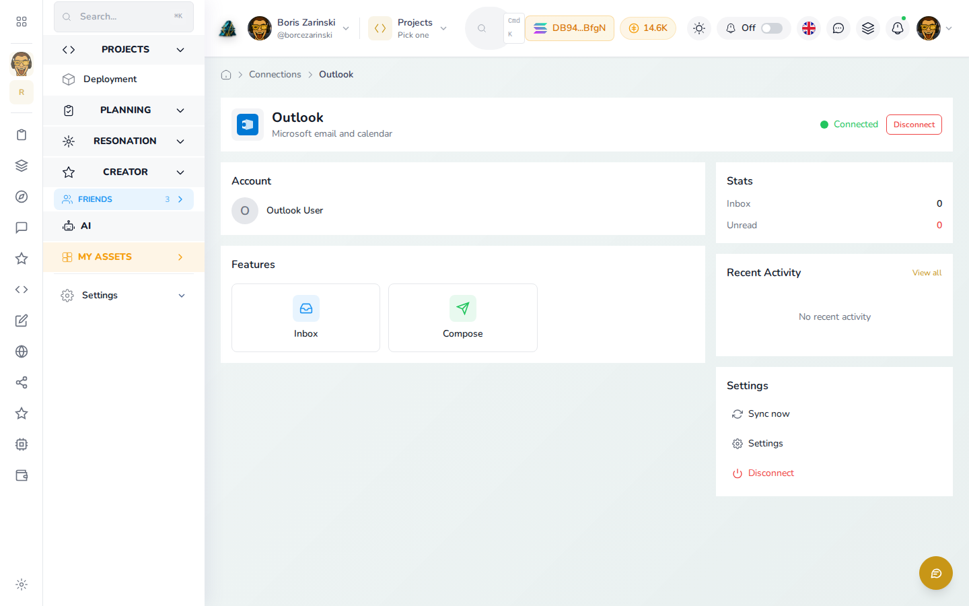Focus the sidebar Search field
This screenshot has width=969, height=606.
point(124,16)
